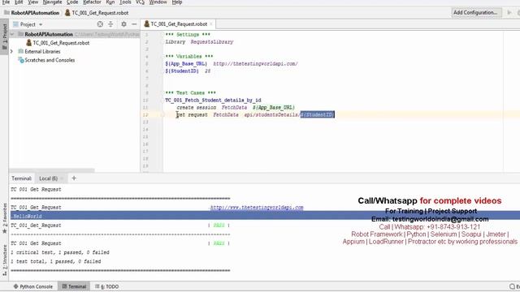Screen dimensions: 520x292
Task: Click the ${App_Base_URL} variable definition
Action: pos(186,63)
